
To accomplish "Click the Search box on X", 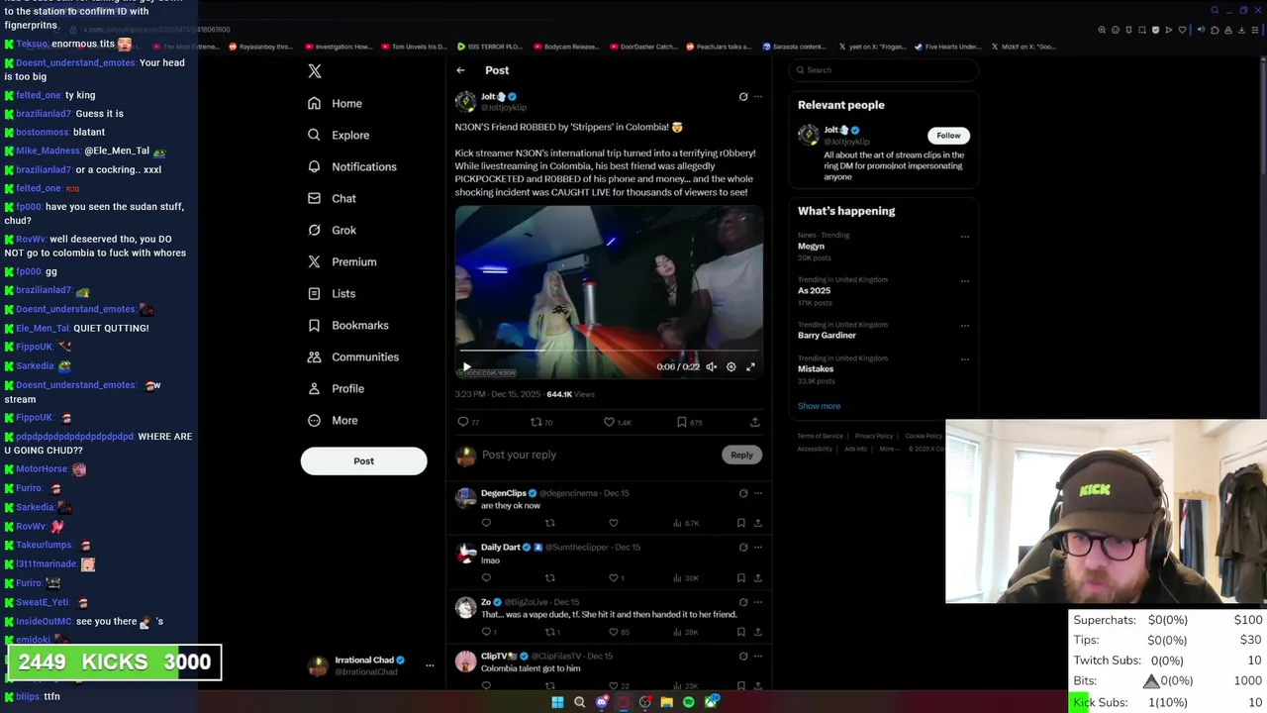I will [x=884, y=70].
